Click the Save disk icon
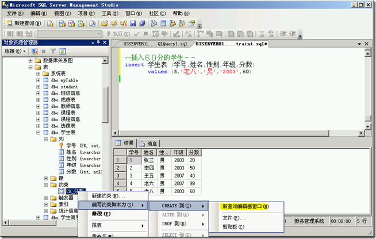This screenshot has height=239, width=376. [x=133, y=23]
